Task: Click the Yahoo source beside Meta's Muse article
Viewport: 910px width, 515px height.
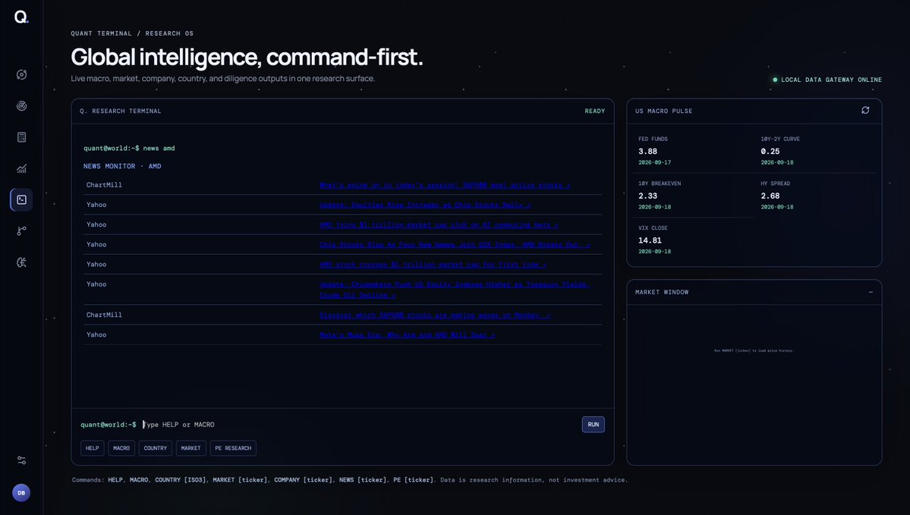Action: (x=96, y=334)
